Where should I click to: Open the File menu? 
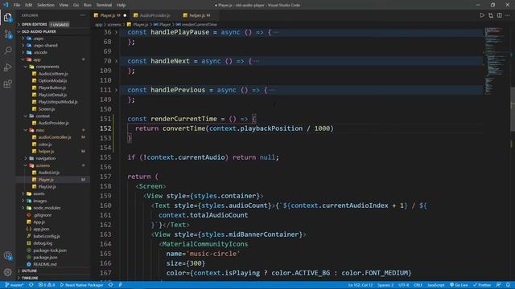point(17,5)
